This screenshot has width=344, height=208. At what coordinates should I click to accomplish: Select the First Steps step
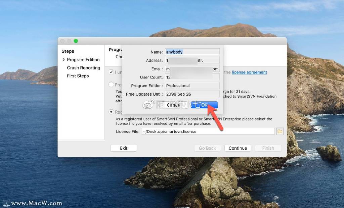[x=78, y=76]
